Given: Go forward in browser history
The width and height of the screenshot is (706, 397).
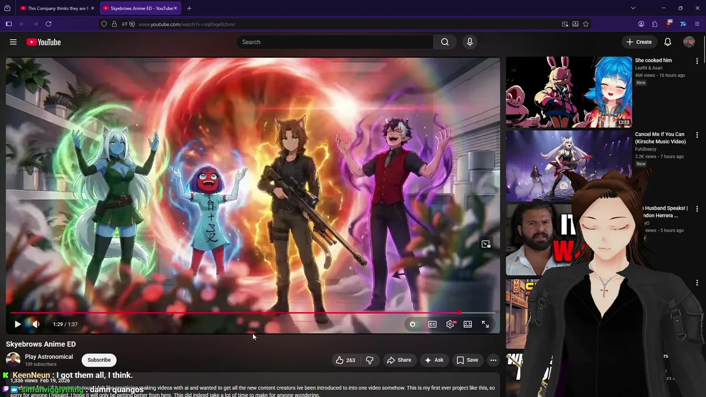Looking at the screenshot, I should pyautogui.click(x=35, y=24).
